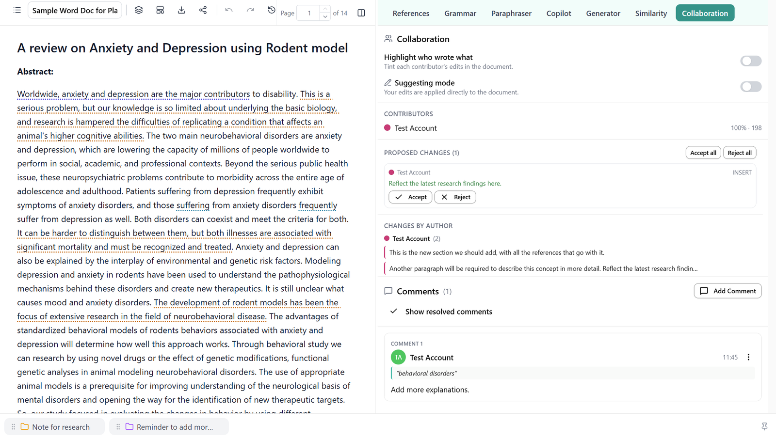Screen dimensions: 776x439
Task: Enable Highlight who wrote what
Action: point(751,61)
